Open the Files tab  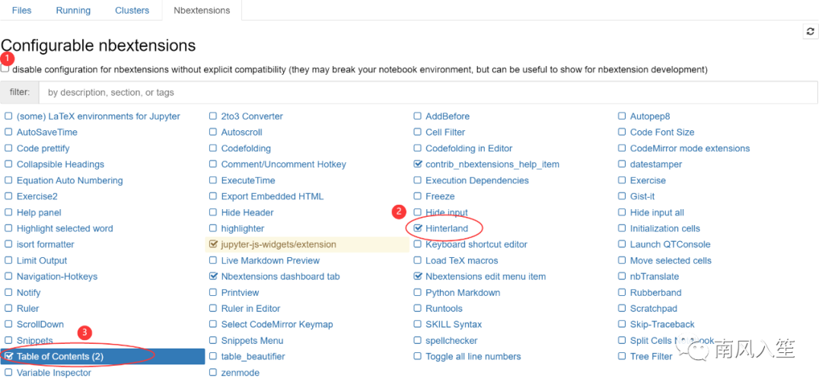21,11
